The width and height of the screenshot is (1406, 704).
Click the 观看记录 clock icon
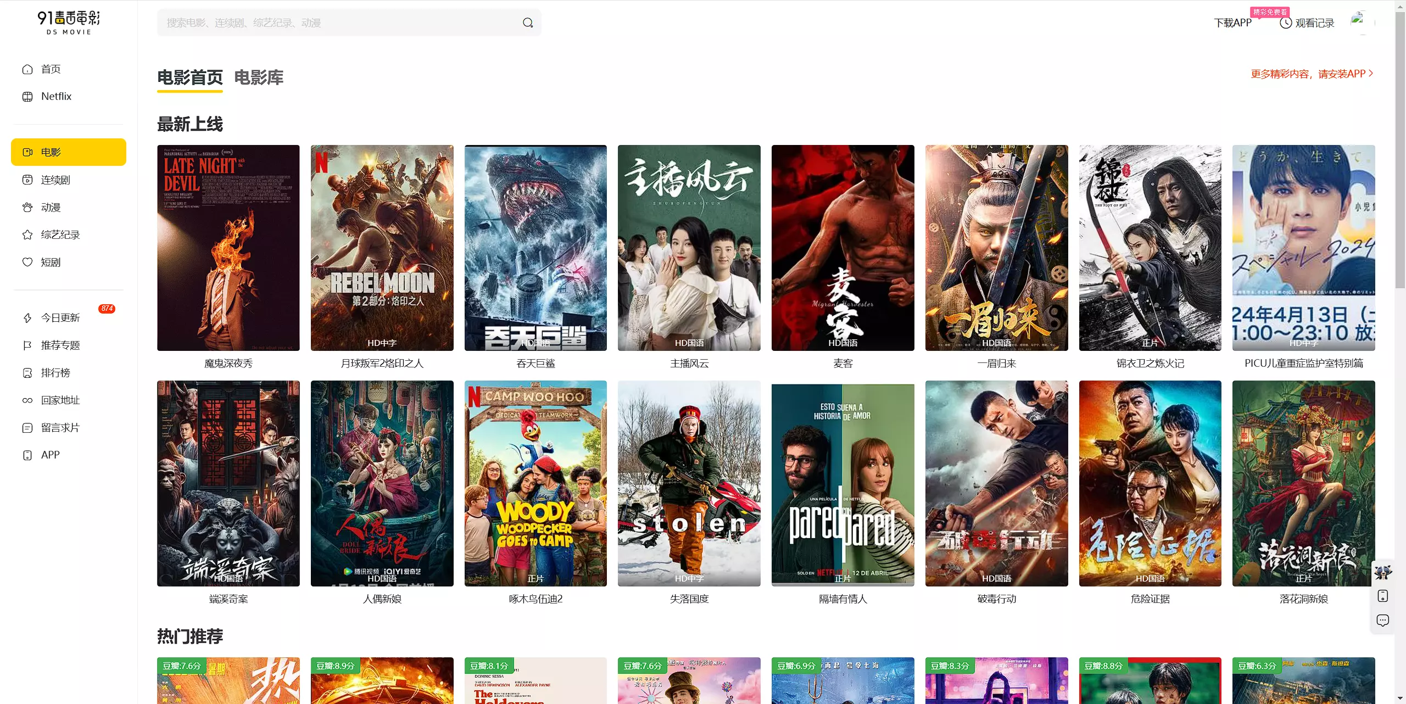(x=1285, y=23)
